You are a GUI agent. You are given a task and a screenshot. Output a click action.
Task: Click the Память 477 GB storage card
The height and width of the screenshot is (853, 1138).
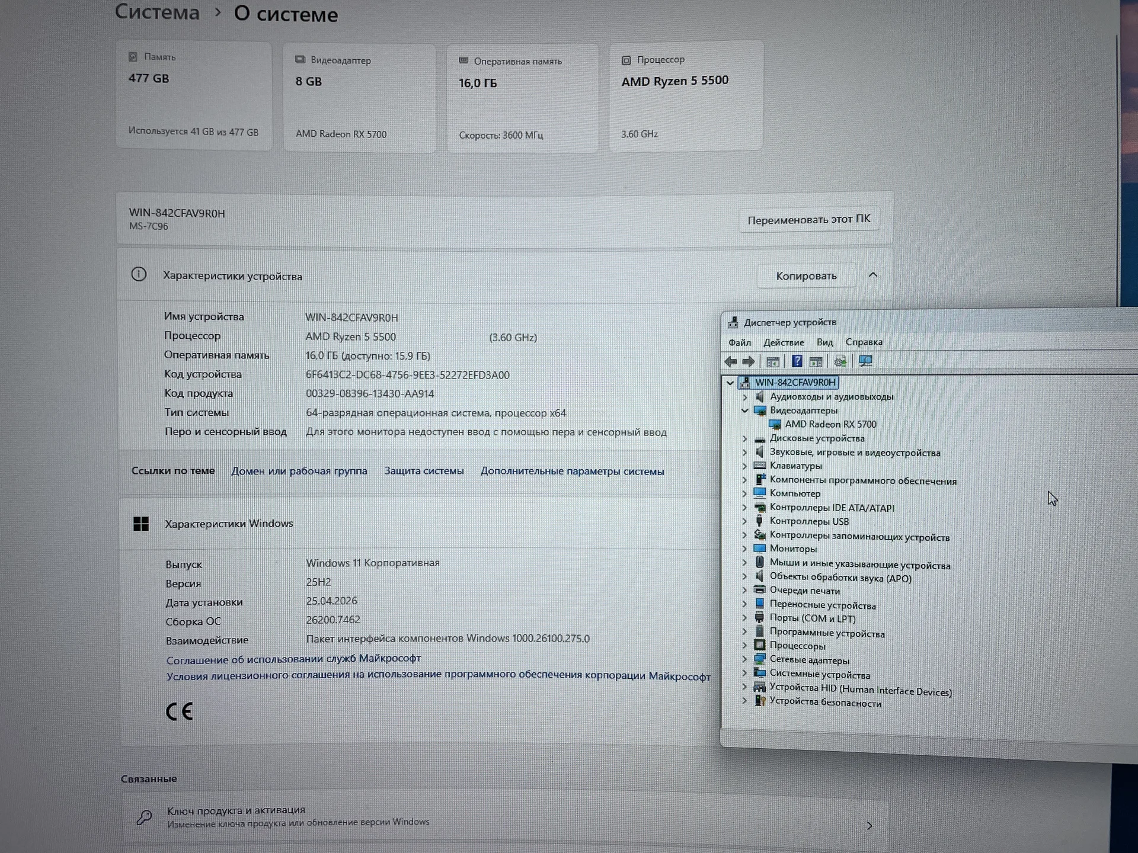tap(194, 95)
